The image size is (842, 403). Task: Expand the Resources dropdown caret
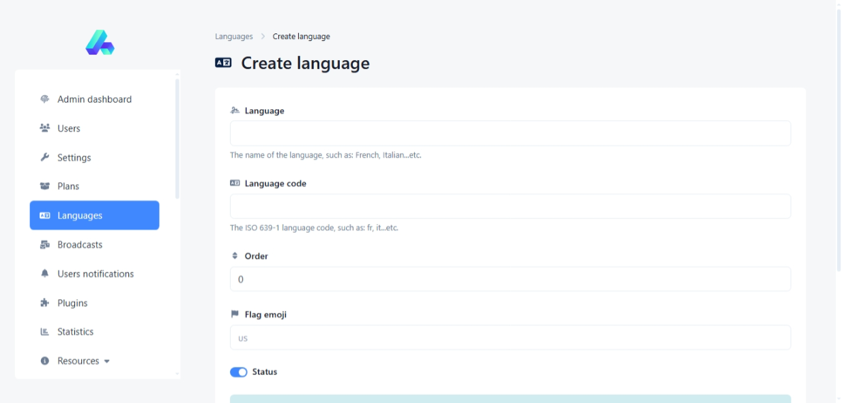tap(107, 361)
